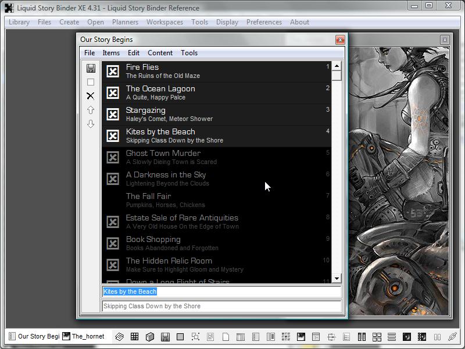The width and height of the screenshot is (465, 349).
Task: Click the 3D box icon in bottom toolbar
Action: pos(149,337)
